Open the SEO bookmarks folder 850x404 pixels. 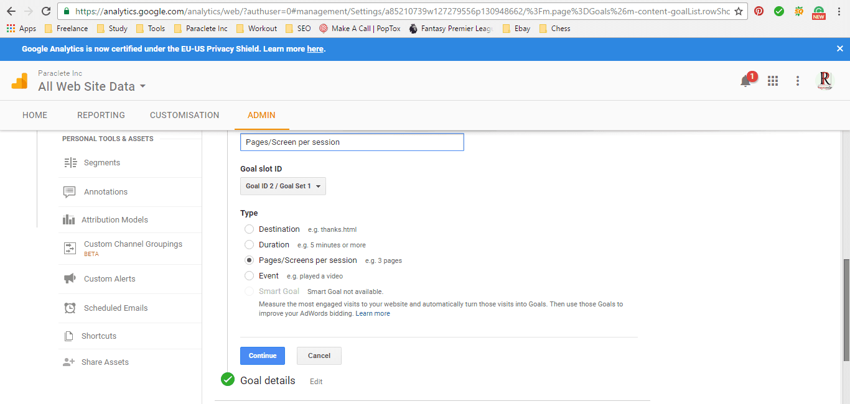pos(298,29)
